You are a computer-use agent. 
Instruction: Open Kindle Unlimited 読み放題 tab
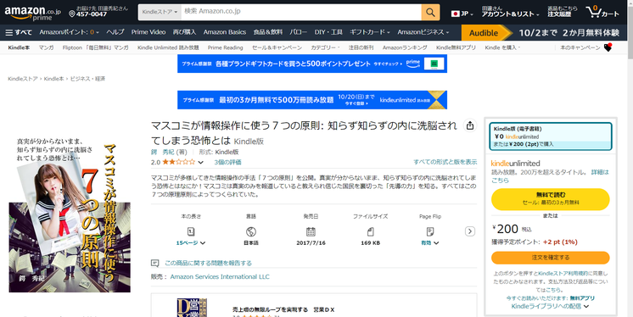(x=168, y=47)
